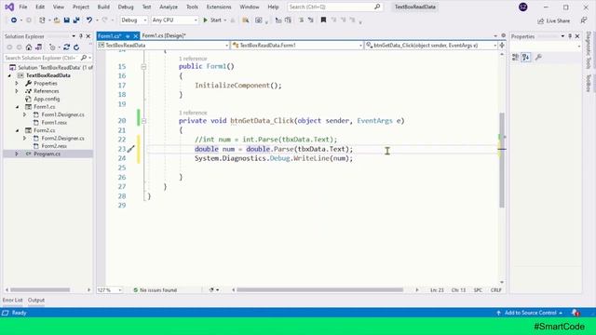Click the split editor icon above scrollbar
Screen dimensions: 596x335
[x=502, y=46]
